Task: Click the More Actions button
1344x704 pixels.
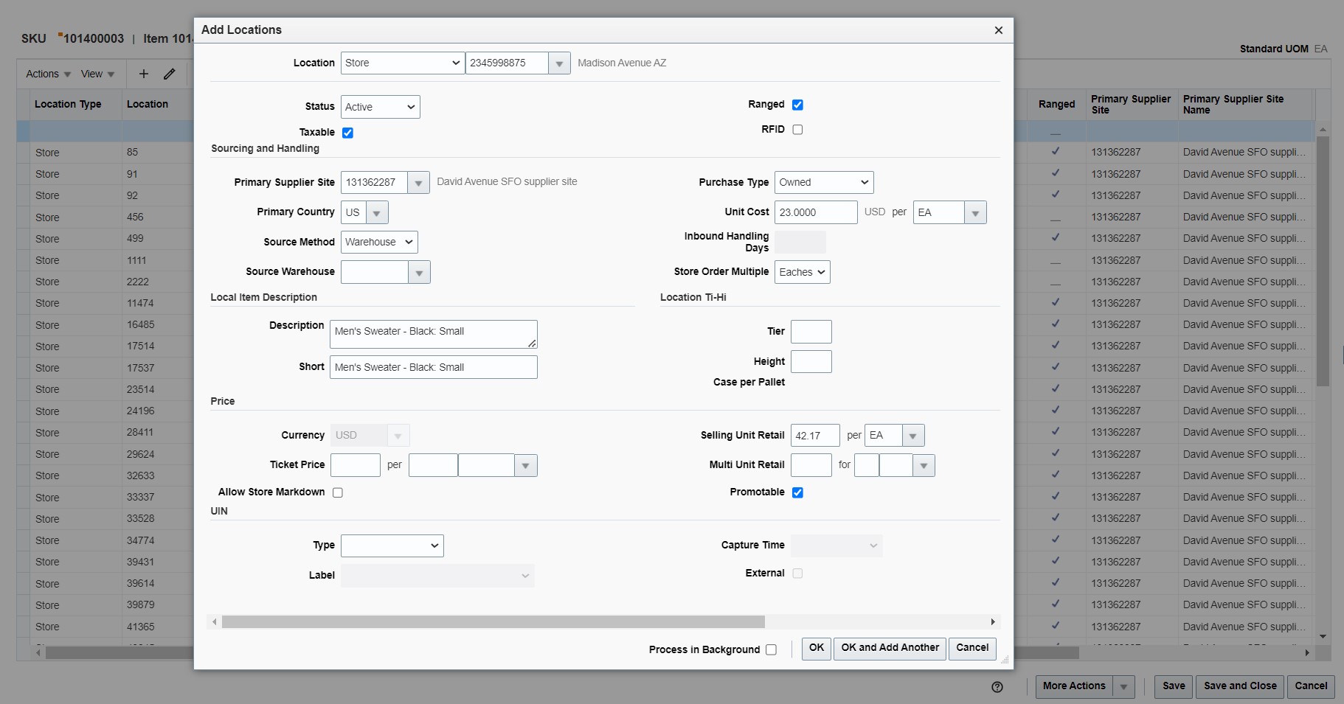Action: coord(1074,686)
